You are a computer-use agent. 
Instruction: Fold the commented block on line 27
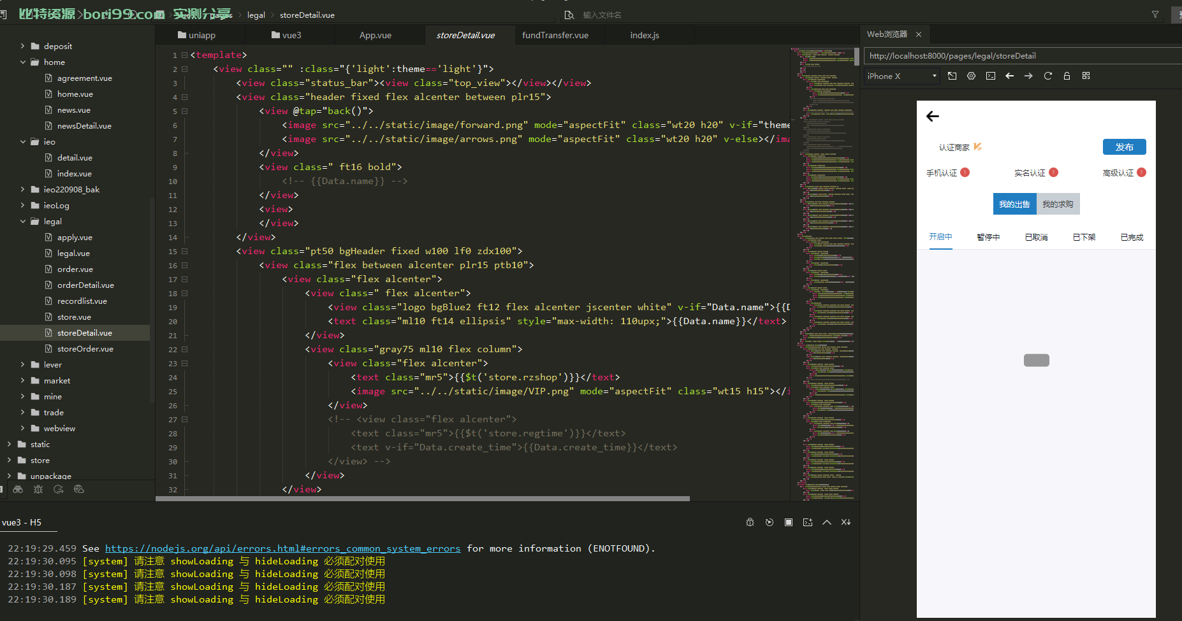[184, 420]
